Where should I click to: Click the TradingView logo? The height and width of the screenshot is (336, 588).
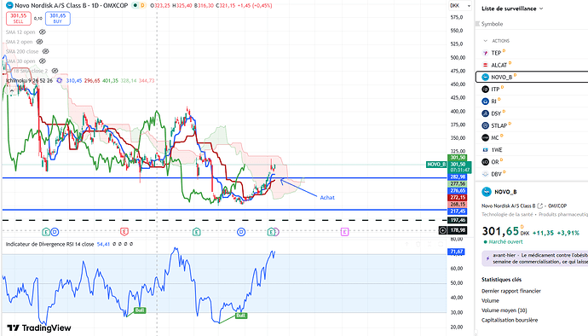point(39,328)
